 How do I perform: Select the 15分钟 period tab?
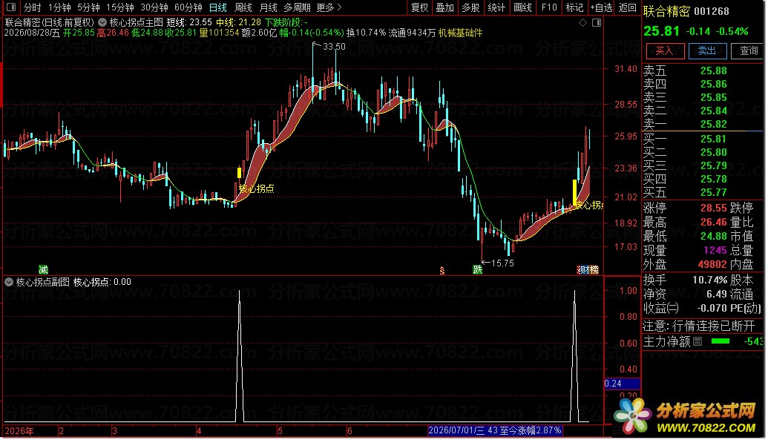point(120,7)
